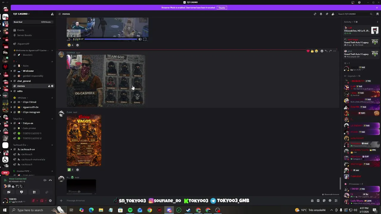
Task: Select the Welcome channel
Action: (33, 71)
